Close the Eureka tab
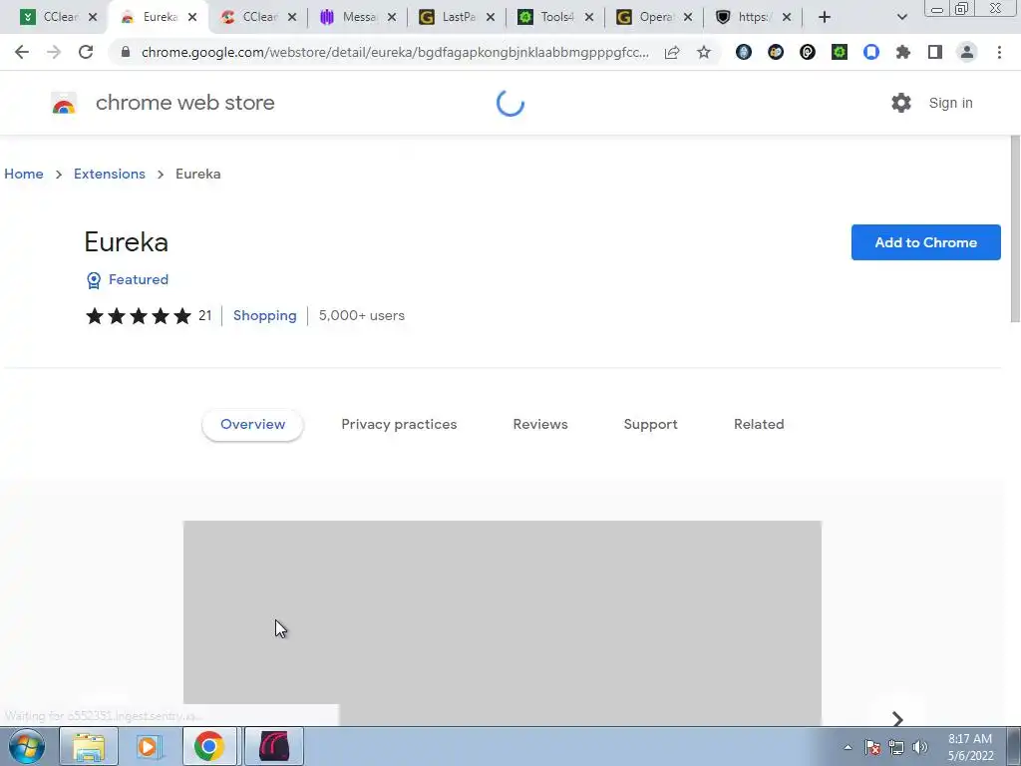 (x=192, y=18)
